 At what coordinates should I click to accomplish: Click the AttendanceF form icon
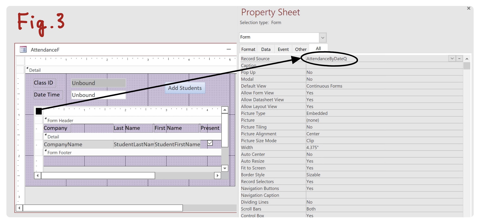click(23, 49)
